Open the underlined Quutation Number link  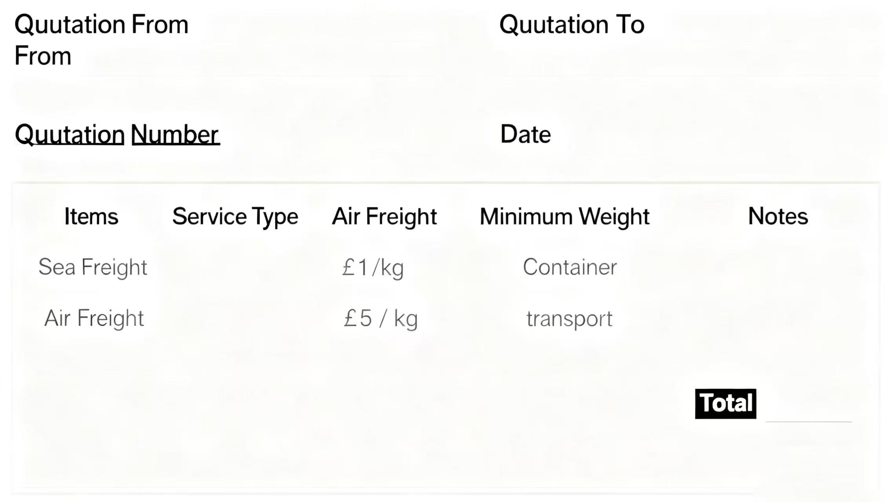(117, 135)
